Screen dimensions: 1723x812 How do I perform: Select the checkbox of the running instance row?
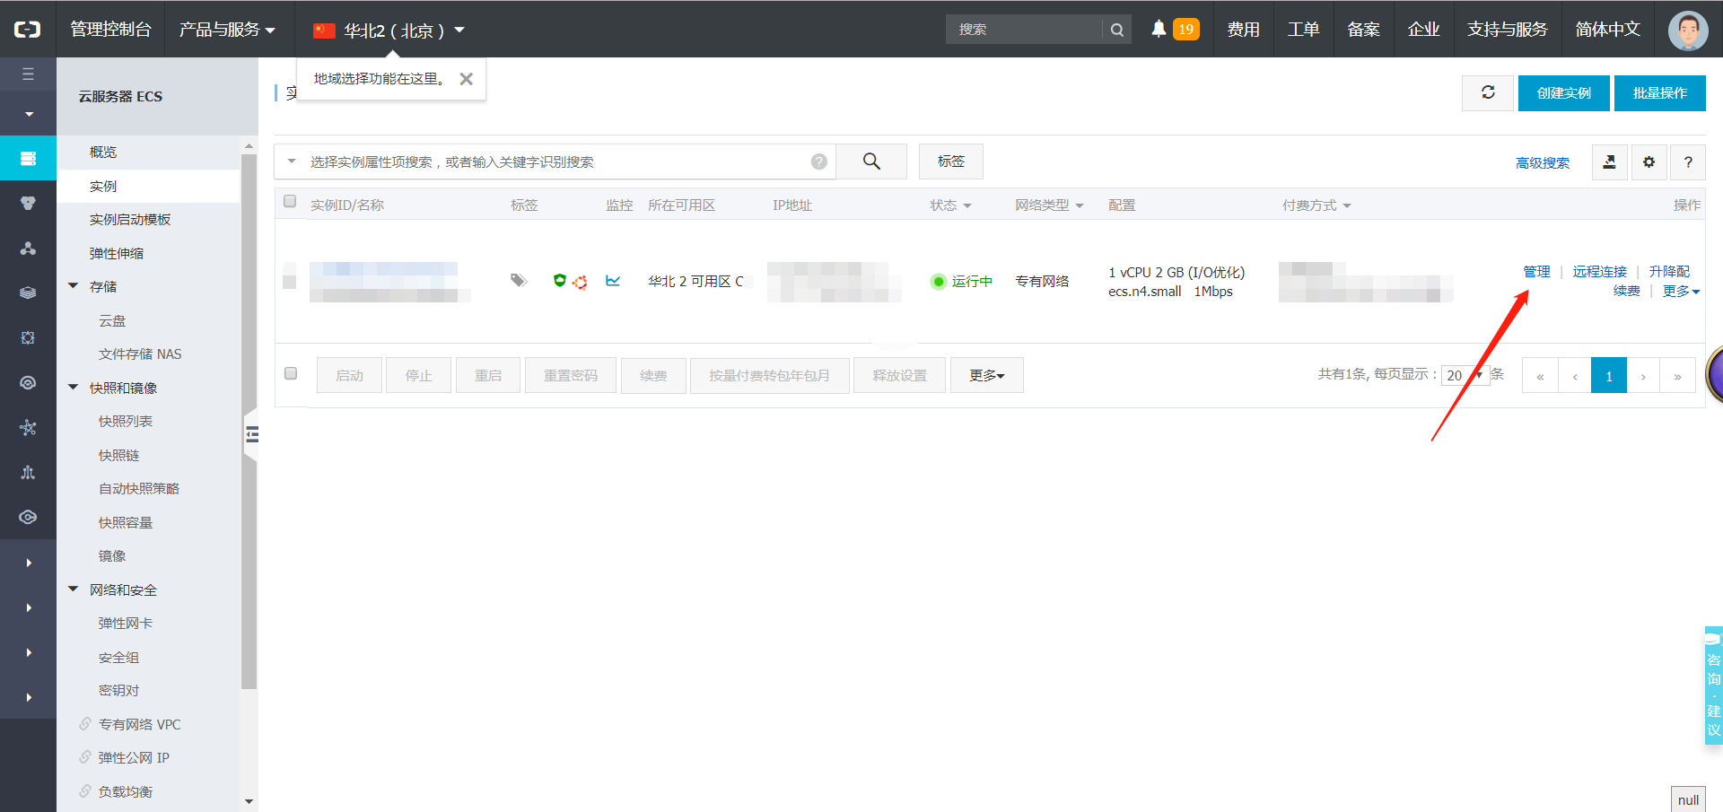(290, 279)
